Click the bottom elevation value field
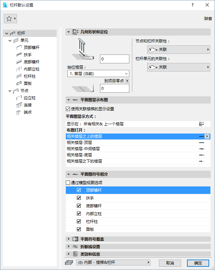 [115, 88]
